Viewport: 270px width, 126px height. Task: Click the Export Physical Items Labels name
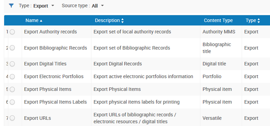click(x=56, y=102)
